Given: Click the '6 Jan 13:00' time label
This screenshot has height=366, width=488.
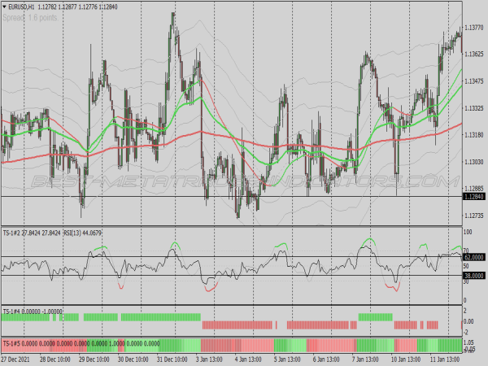Looking at the screenshot, I should (x=326, y=359).
